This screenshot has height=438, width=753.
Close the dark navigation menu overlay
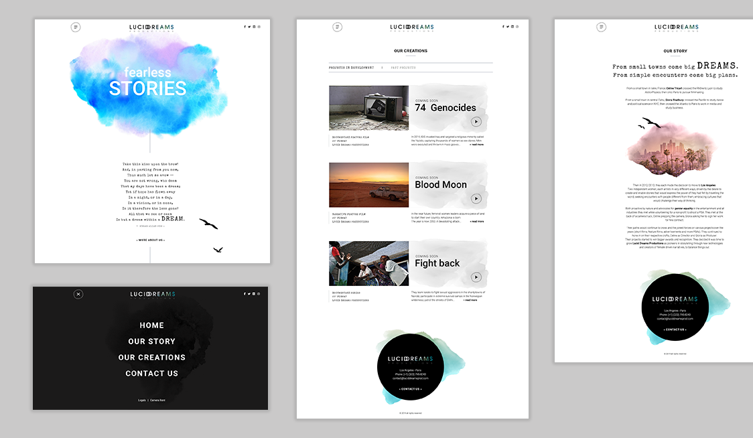pos(78,294)
